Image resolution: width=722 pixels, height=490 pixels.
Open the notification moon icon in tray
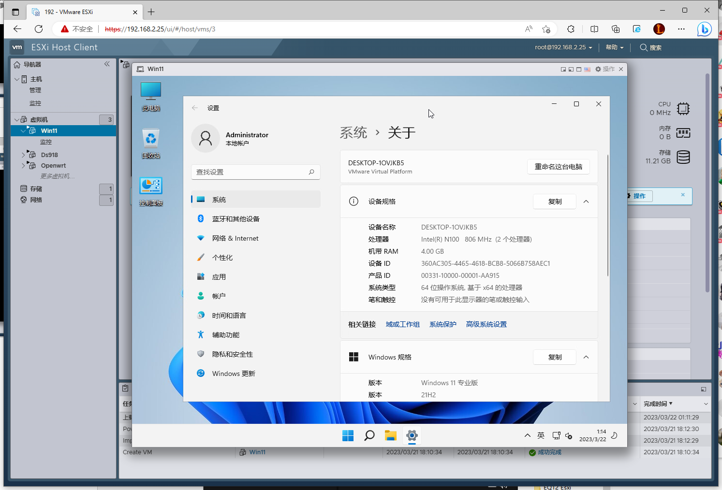(615, 435)
